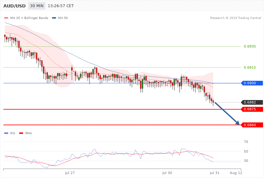Click the pink MA 20 legend swatch

pyautogui.click(x=6, y=18)
